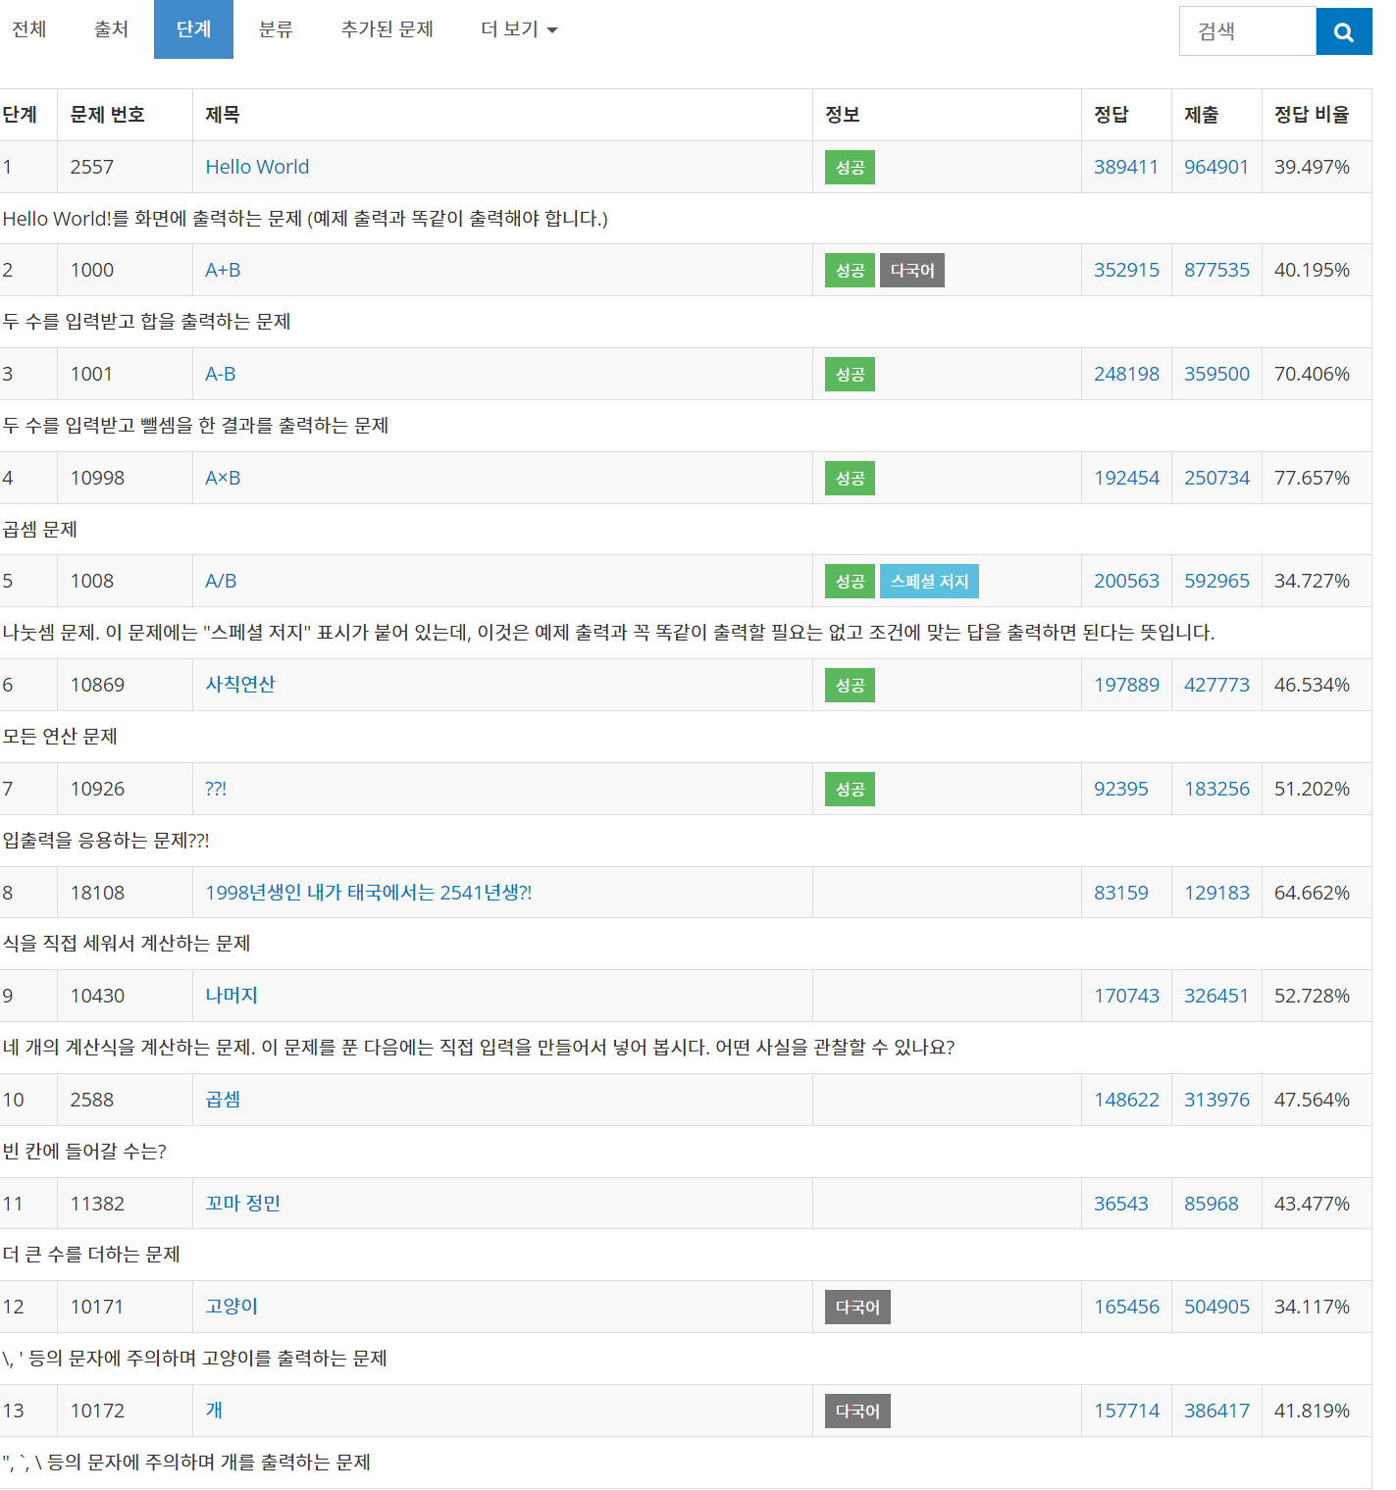Image resolution: width=1396 pixels, height=1490 pixels.
Task: Click 다국어 badge in 고양이 row
Action: [857, 1308]
